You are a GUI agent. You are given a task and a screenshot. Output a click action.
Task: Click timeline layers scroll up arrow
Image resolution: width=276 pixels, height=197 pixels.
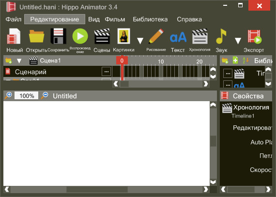tap(213, 69)
